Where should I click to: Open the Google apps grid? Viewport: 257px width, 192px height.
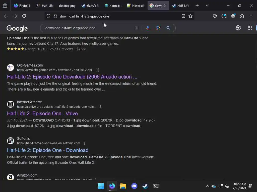point(250,28)
